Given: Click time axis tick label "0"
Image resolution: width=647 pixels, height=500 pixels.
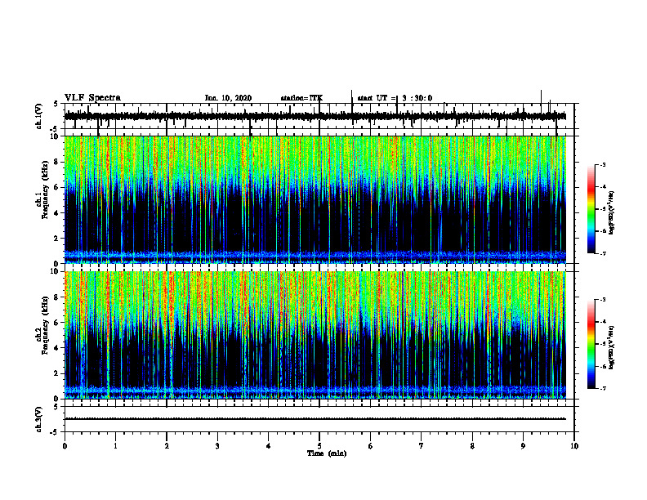Looking at the screenshot, I should pyautogui.click(x=65, y=446).
